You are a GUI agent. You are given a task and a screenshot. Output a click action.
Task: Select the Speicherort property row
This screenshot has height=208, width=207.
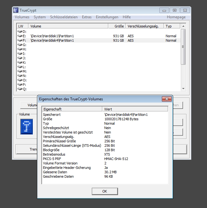pos(105,115)
